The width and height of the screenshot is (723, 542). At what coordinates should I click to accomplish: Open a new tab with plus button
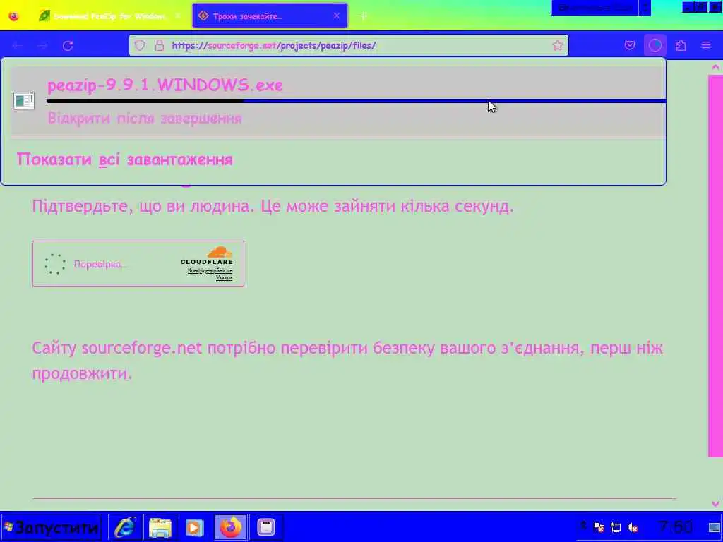[364, 17]
